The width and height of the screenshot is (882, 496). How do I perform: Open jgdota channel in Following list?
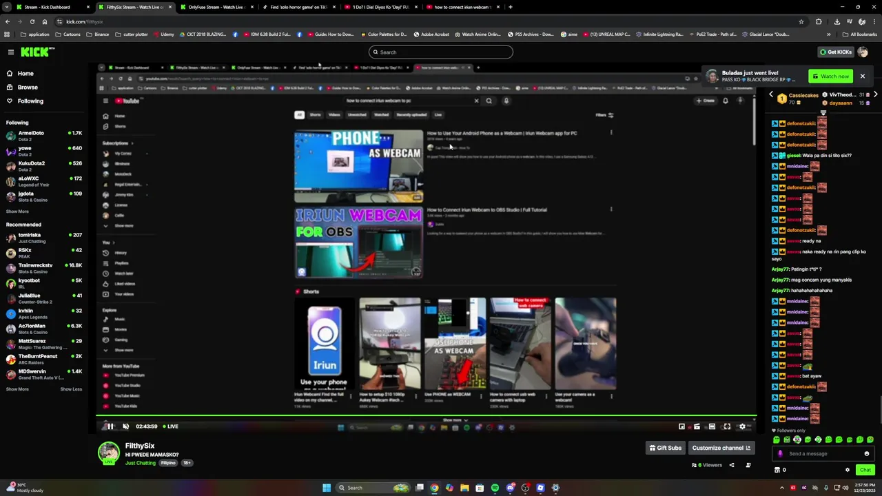[x=44, y=196]
